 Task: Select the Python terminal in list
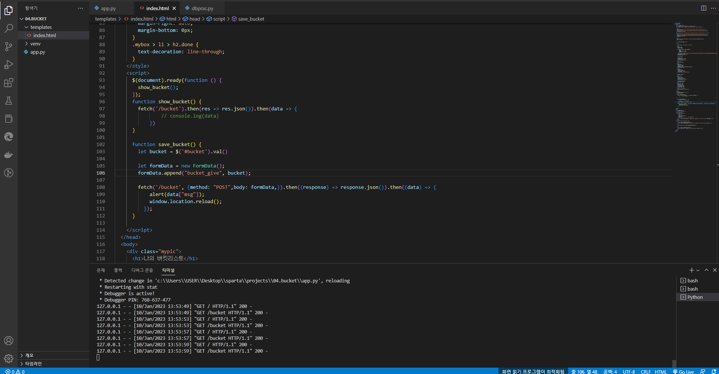(x=697, y=297)
